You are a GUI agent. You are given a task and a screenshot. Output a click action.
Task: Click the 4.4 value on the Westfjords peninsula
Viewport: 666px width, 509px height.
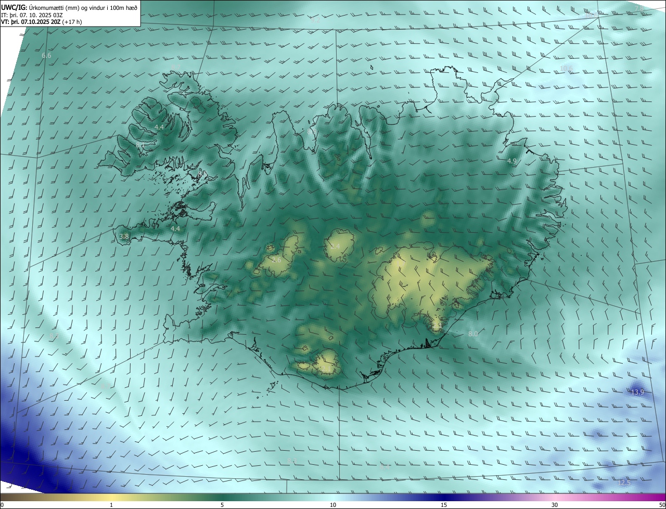coord(159,127)
